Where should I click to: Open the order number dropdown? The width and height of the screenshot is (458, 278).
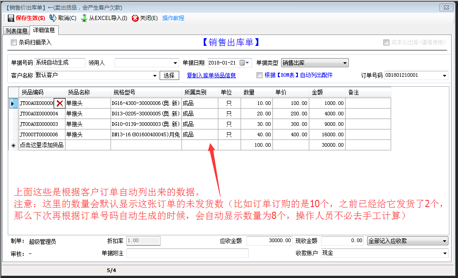coord(444,75)
